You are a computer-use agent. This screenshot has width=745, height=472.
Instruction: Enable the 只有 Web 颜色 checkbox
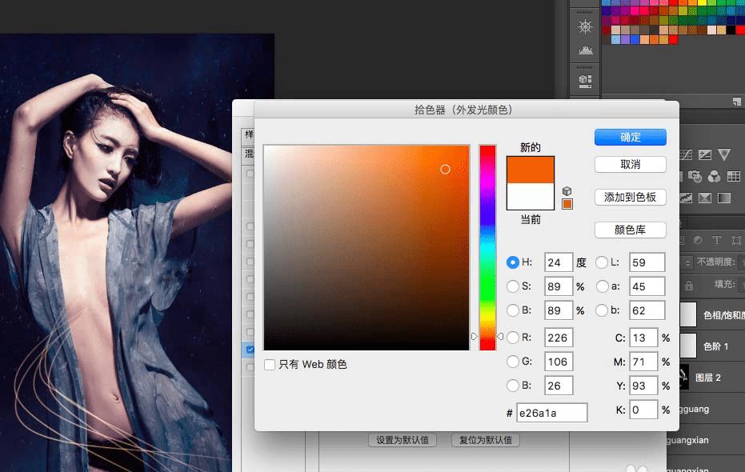[x=270, y=364]
